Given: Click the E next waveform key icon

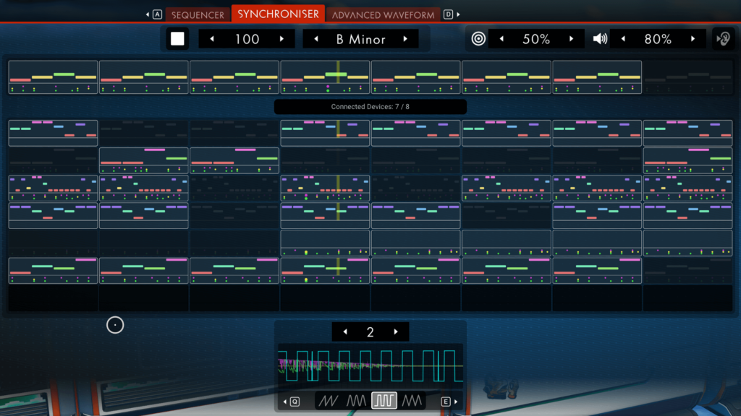Looking at the screenshot, I should click(446, 402).
